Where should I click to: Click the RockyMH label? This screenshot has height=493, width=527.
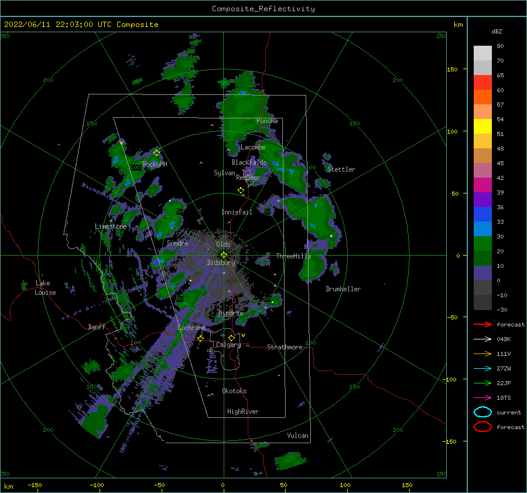[155, 164]
